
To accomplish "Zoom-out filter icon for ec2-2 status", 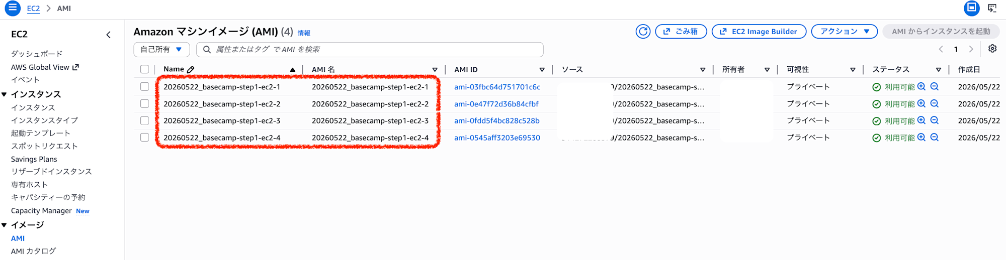I will 935,103.
